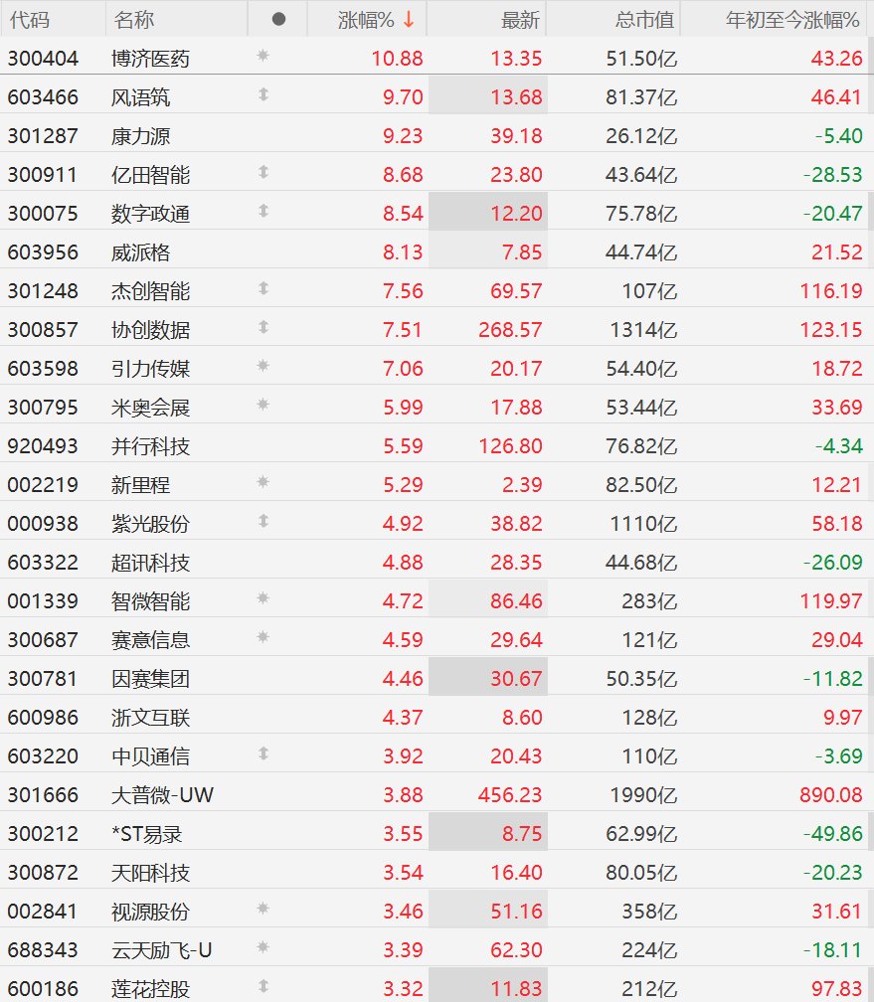Image resolution: width=874 pixels, height=1002 pixels.
Task: Click the descending sort arrow beside 涨幅%
Action: [x=409, y=20]
